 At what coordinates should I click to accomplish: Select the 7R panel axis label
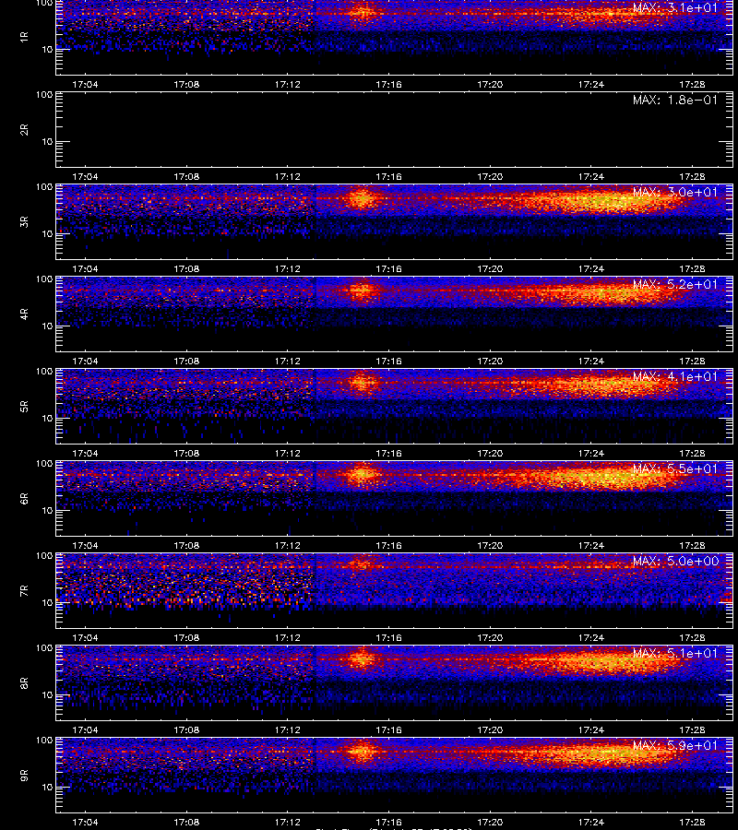24,591
